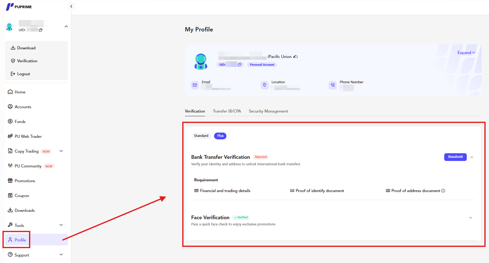Open Downloads in the sidebar

(x=25, y=210)
